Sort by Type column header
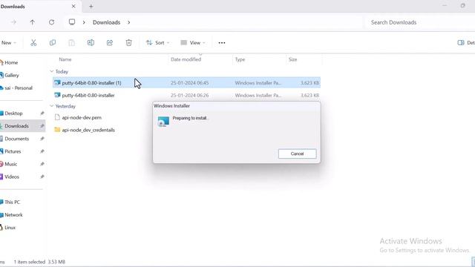Image resolution: width=475 pixels, height=267 pixels. (x=240, y=59)
